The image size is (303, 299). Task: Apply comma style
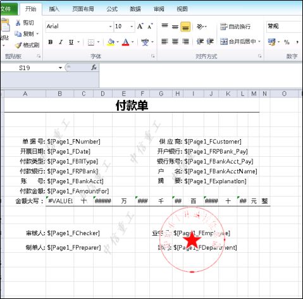coord(297,42)
